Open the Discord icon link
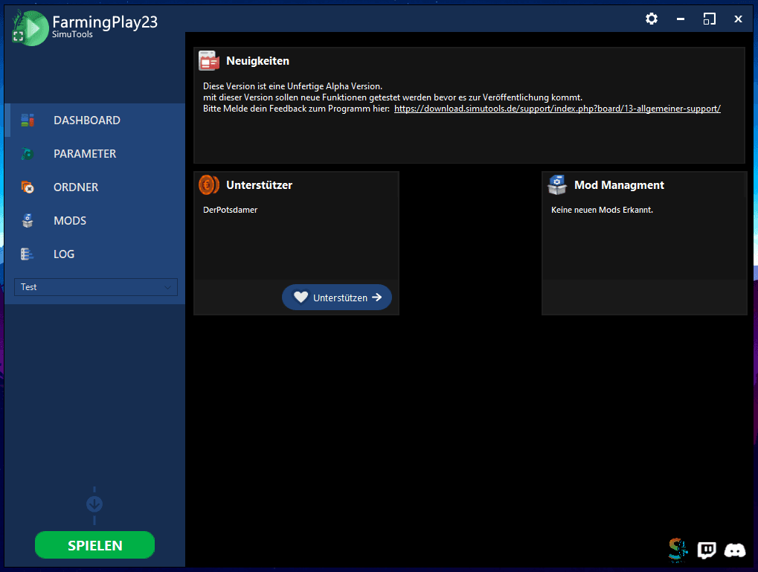Image resolution: width=758 pixels, height=572 pixels. (x=735, y=550)
